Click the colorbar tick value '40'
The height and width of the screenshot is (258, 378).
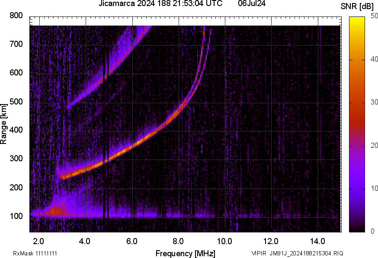coord(374,59)
